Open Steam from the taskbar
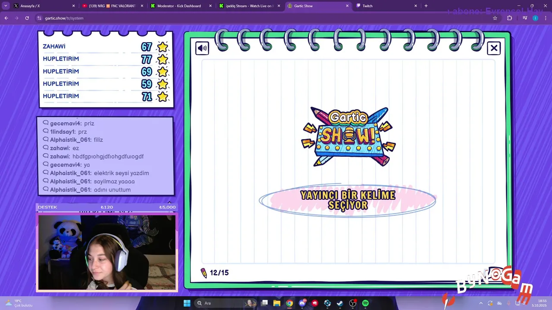552x310 pixels. click(x=340, y=303)
